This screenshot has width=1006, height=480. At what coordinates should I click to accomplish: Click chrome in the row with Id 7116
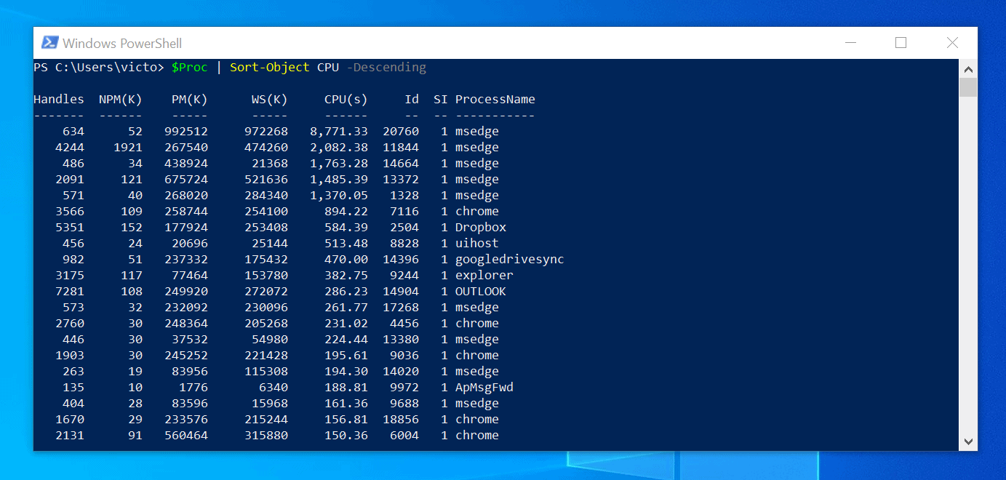coord(477,212)
